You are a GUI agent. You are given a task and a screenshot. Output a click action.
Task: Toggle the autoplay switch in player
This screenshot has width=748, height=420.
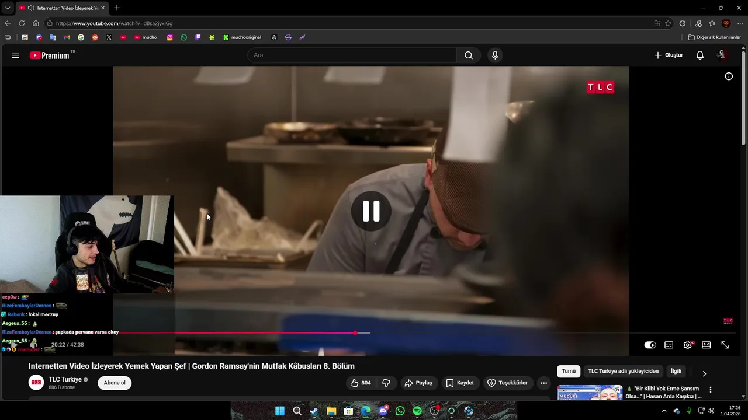(x=650, y=345)
